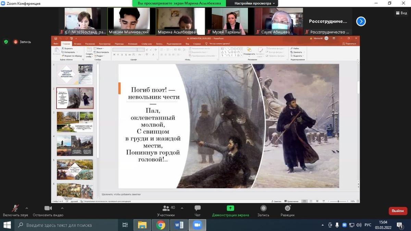Viewport: 411px width, 231px height.
Task: Open the Настройки просмотра dropdown
Action: pyautogui.click(x=254, y=3)
